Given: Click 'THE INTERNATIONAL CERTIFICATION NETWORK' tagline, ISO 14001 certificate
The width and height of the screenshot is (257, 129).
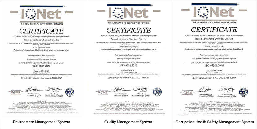Looking at the screenshot, I should [41, 24].
